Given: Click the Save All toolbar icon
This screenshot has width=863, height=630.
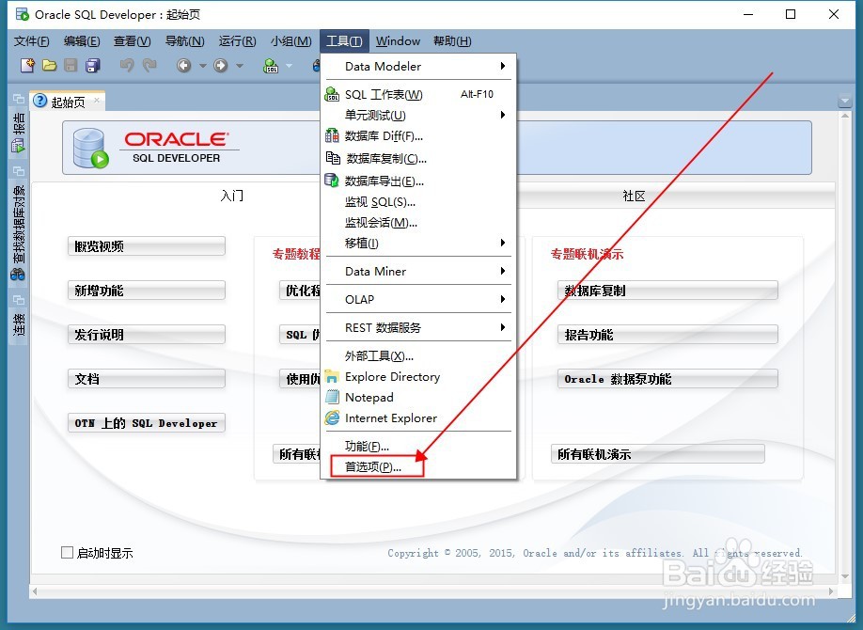Looking at the screenshot, I should click(x=93, y=66).
